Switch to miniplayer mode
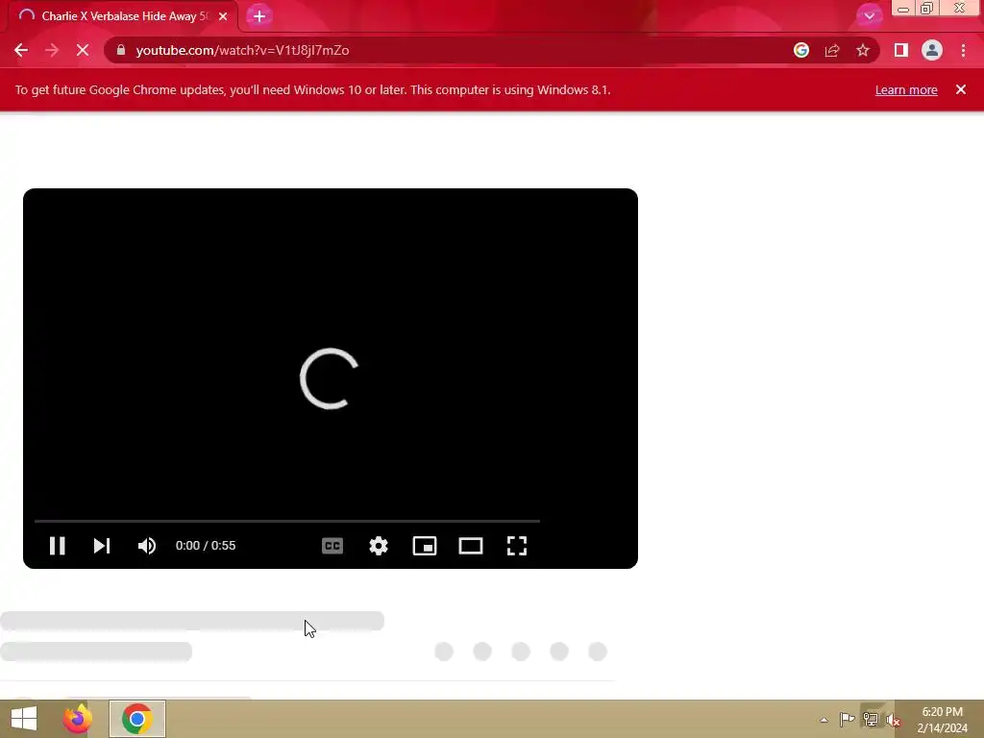Screen dimensions: 984x738 click(x=425, y=546)
